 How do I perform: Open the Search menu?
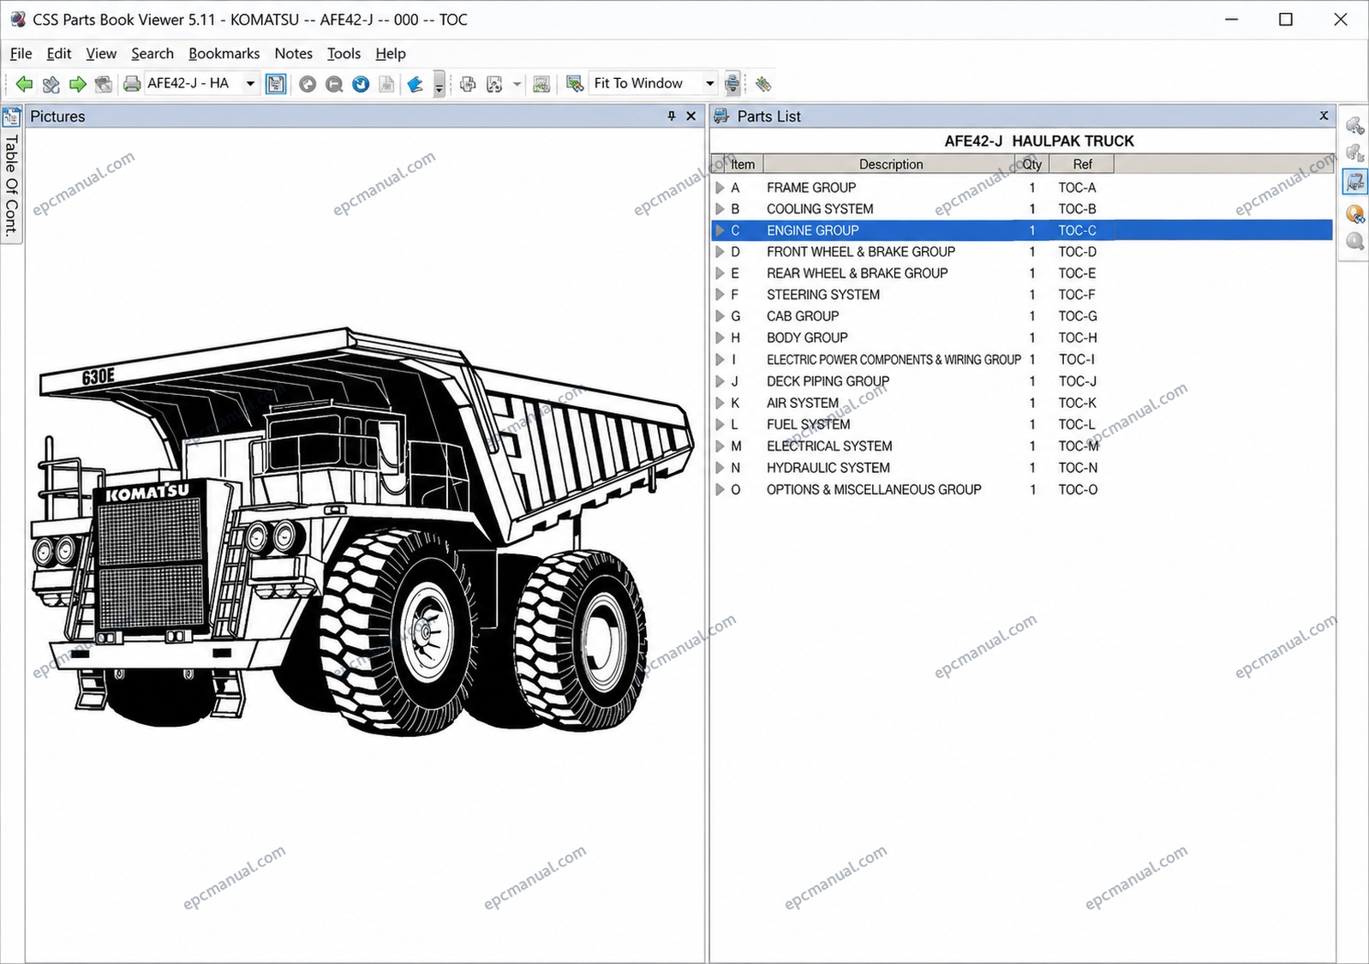click(x=152, y=53)
